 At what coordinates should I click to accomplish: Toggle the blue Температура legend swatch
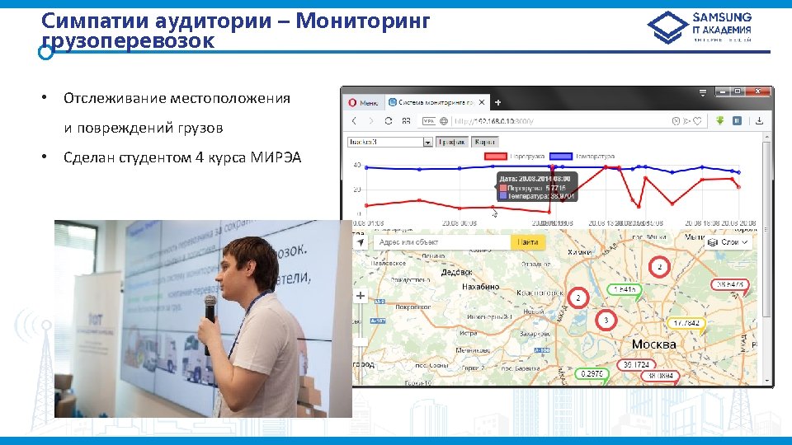[561, 157]
